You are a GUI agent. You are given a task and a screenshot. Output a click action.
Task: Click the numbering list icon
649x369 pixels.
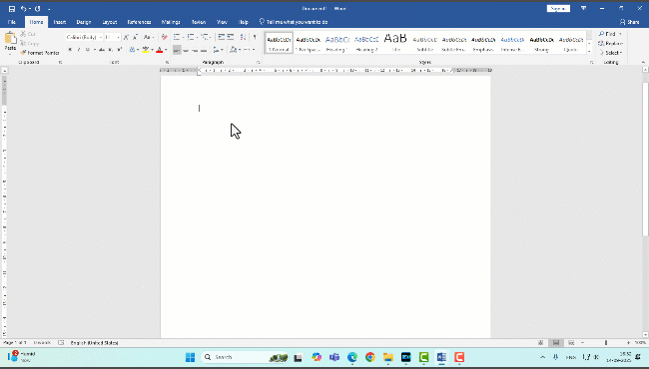pyautogui.click(x=191, y=37)
